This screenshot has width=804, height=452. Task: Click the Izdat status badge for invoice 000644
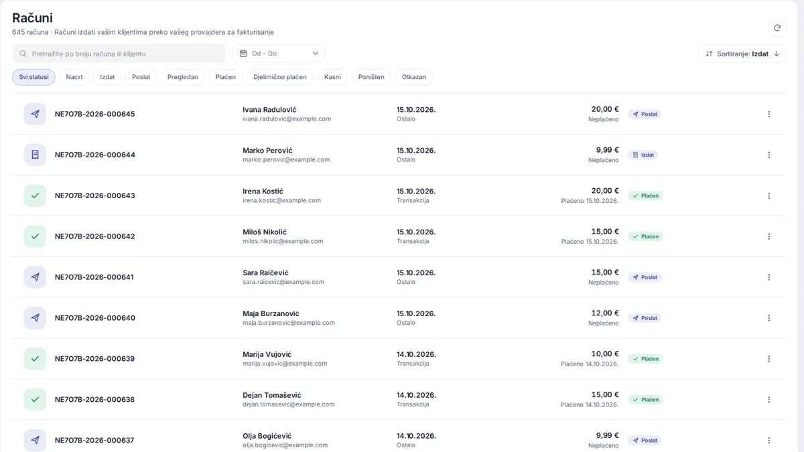(643, 155)
